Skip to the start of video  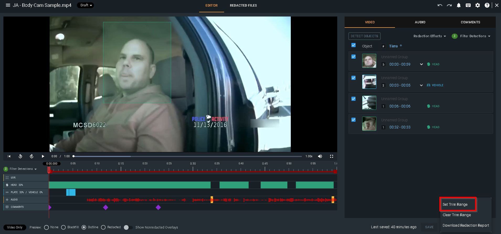pos(9,156)
